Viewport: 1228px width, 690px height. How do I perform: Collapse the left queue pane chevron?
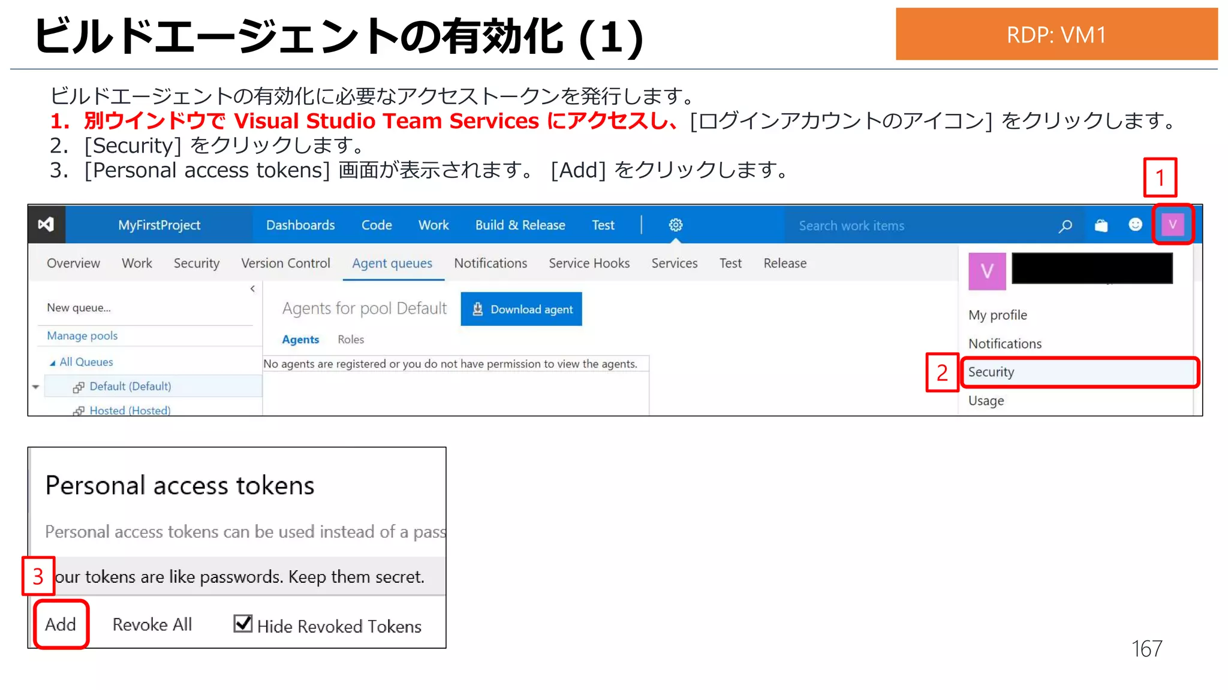252,289
